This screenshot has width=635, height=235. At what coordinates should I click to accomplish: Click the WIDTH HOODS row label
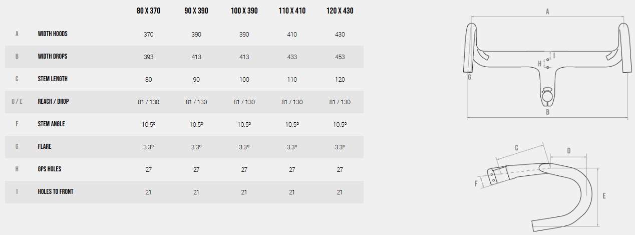(x=53, y=34)
